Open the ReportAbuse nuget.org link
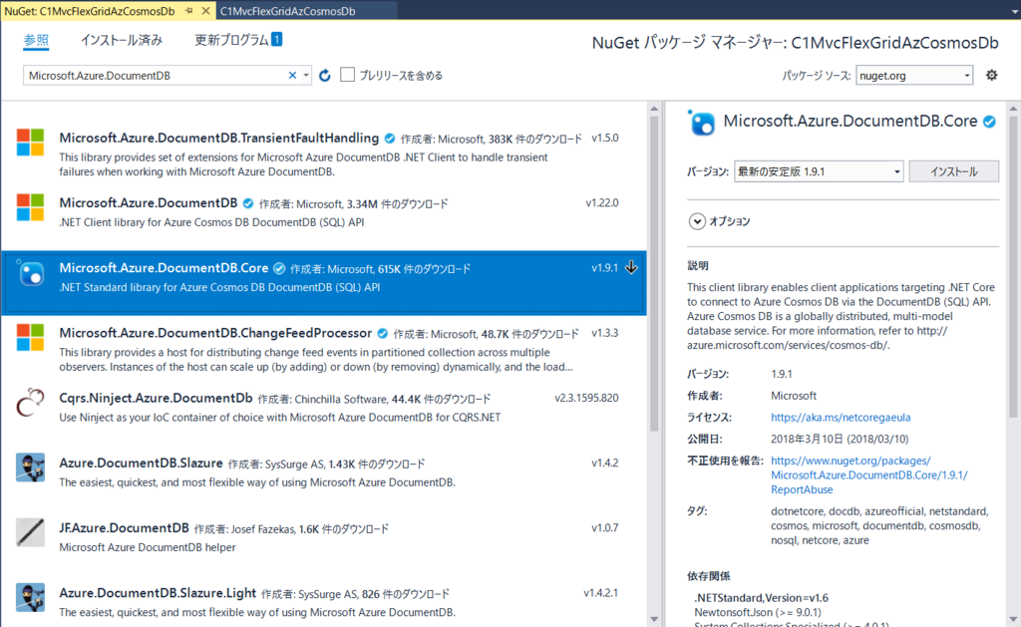 point(868,475)
